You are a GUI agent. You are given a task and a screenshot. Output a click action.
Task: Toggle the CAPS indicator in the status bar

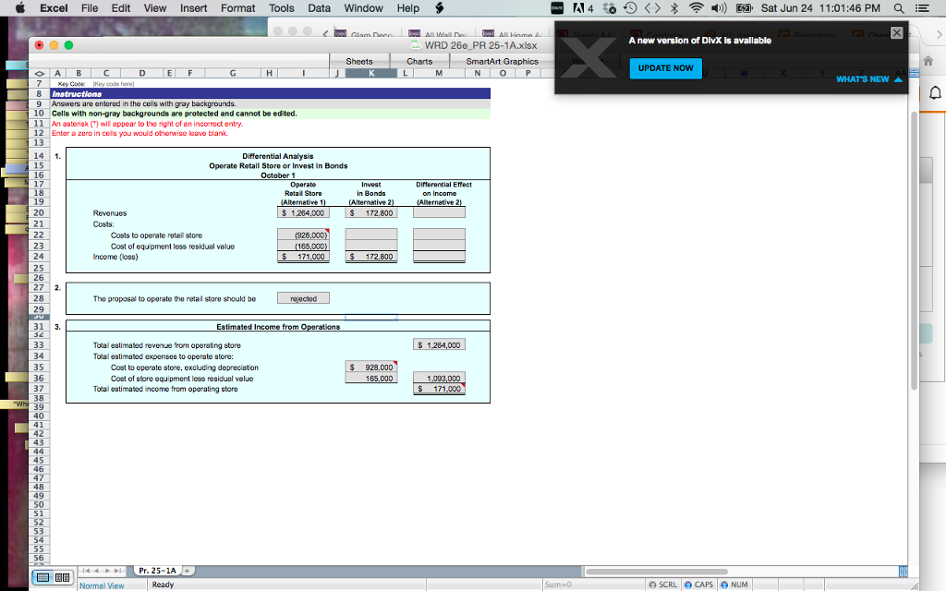(x=698, y=585)
